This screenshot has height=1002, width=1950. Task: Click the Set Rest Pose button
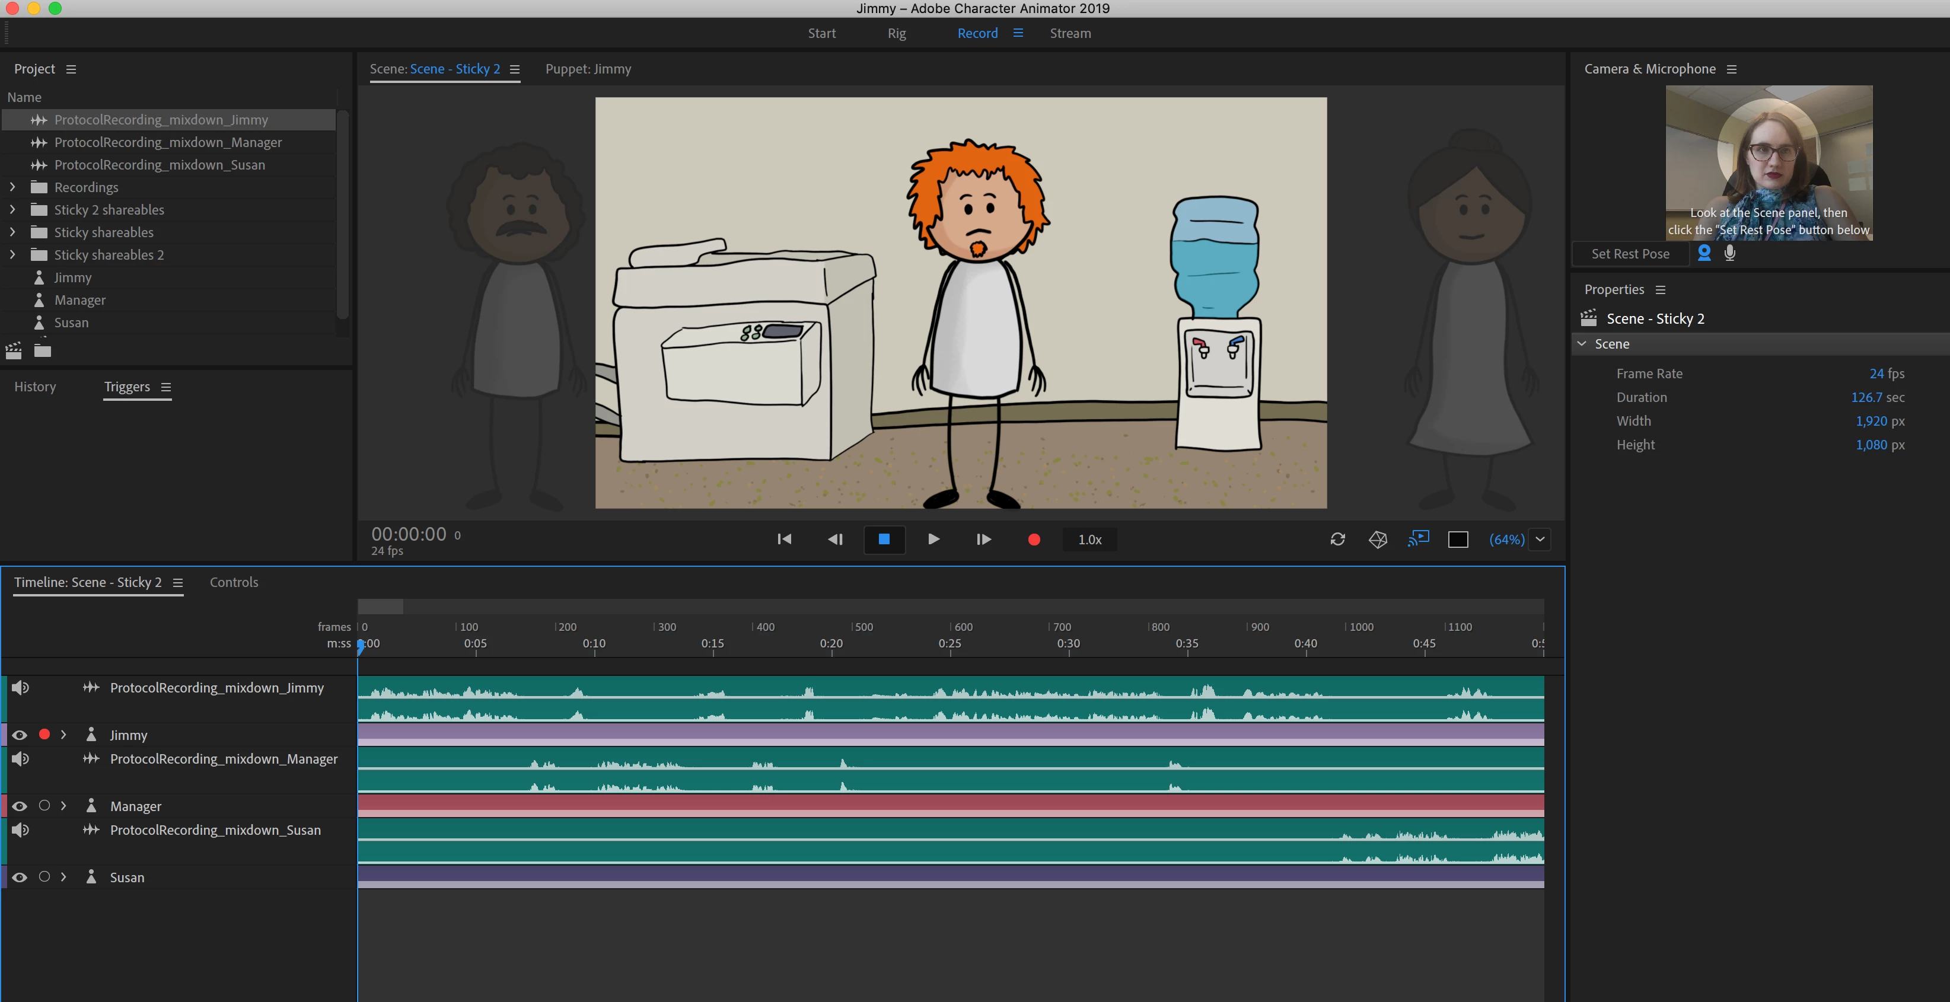coord(1630,254)
